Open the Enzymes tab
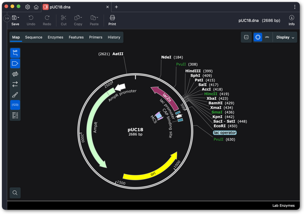 tap(55, 37)
